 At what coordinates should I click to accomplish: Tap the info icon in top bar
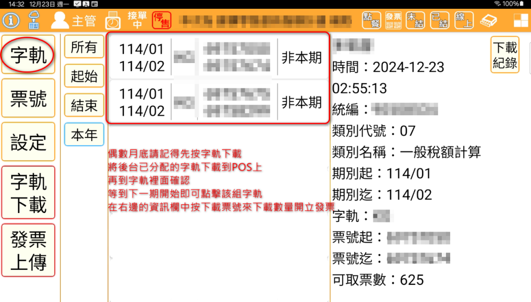(11, 21)
